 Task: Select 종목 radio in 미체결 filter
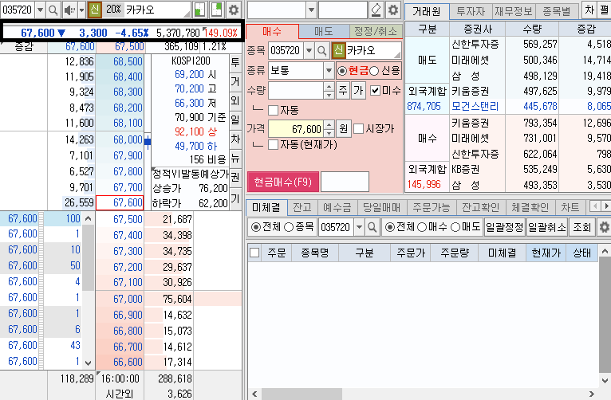pos(289,227)
